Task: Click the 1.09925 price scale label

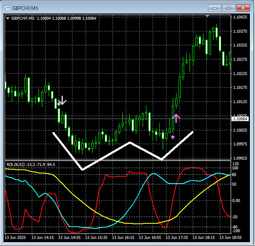Action: point(240,158)
